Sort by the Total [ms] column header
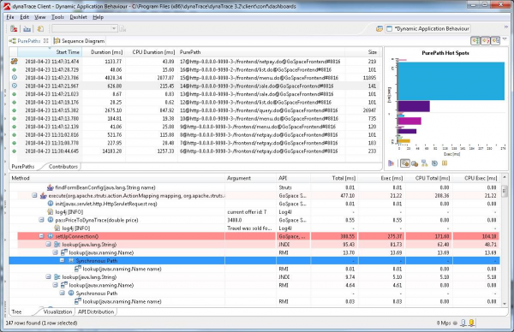 pyautogui.click(x=334, y=178)
